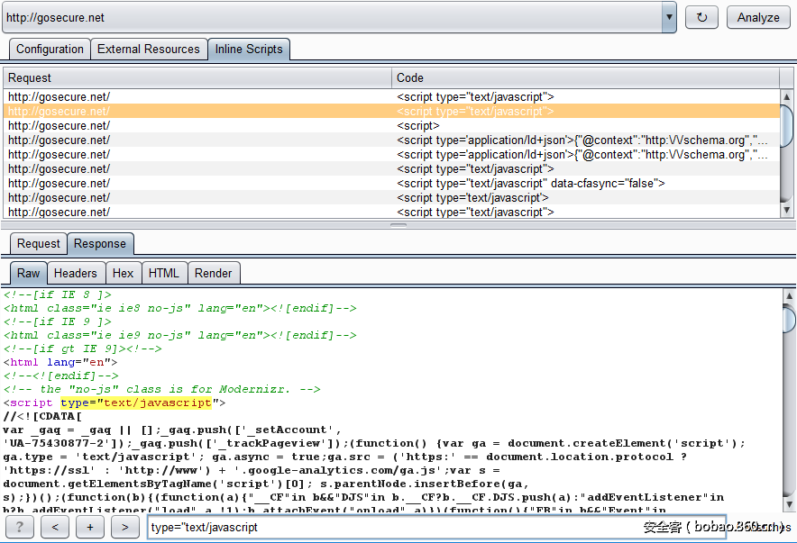Click the next match '>' button

click(124, 527)
